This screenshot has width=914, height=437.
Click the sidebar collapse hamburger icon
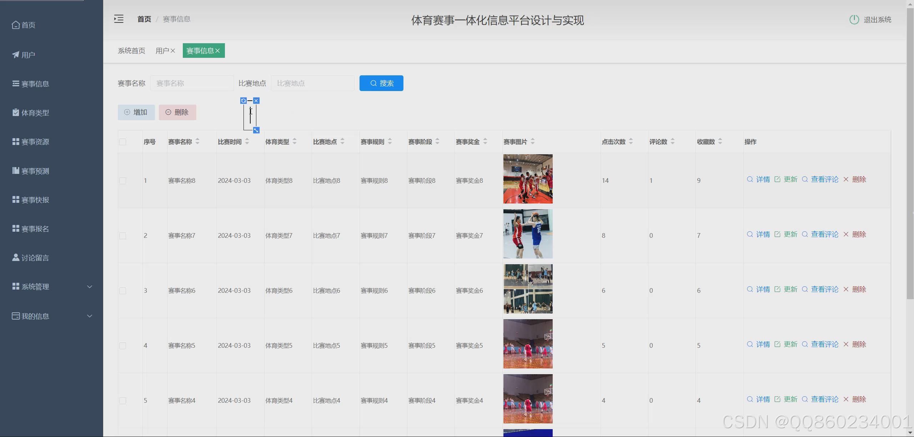[x=119, y=19]
